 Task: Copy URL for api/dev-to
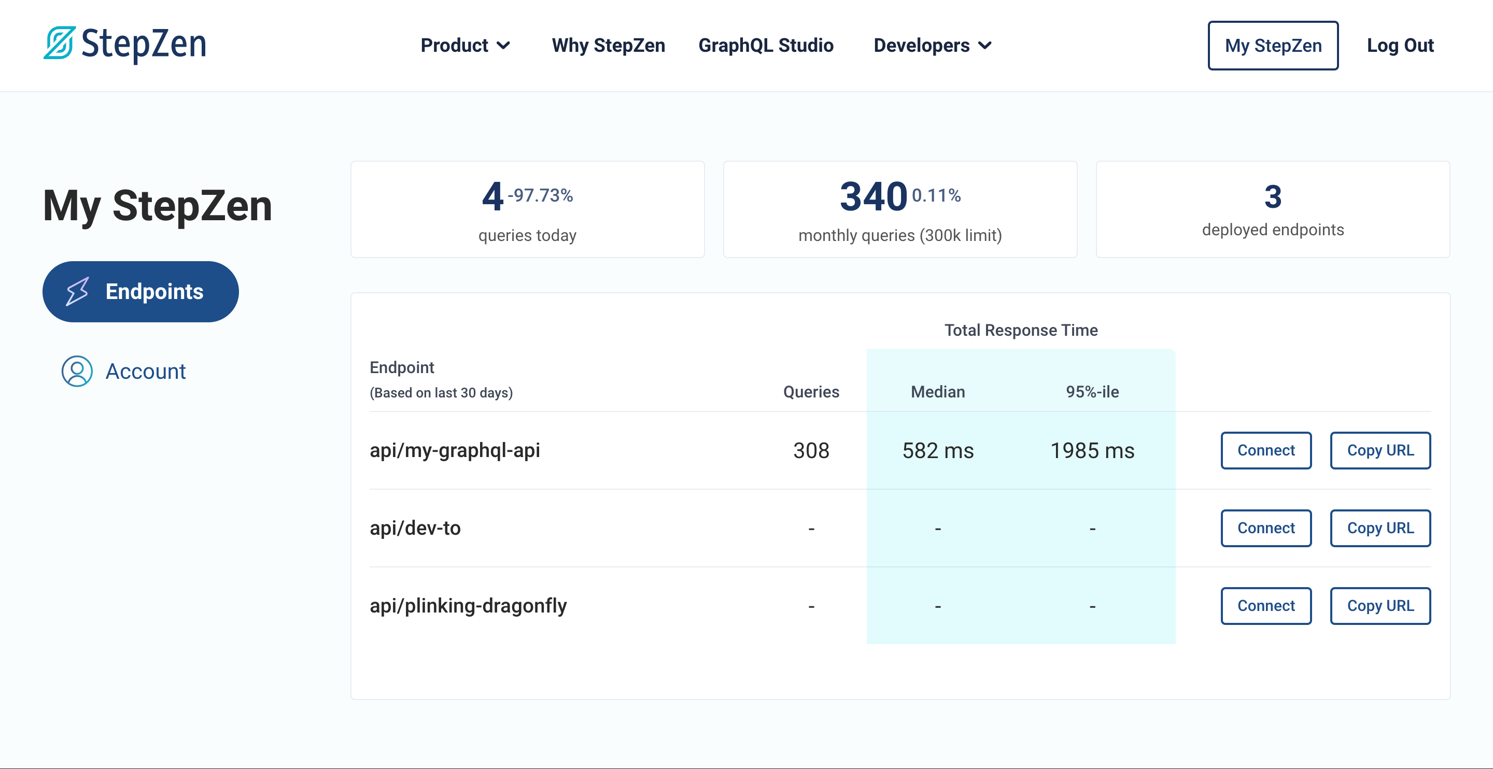pyautogui.click(x=1380, y=528)
